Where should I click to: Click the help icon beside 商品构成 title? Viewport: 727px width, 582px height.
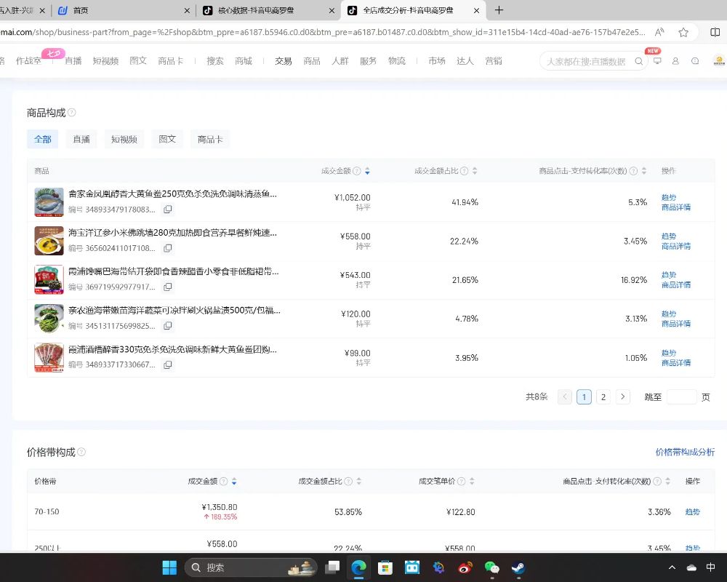[x=71, y=113]
